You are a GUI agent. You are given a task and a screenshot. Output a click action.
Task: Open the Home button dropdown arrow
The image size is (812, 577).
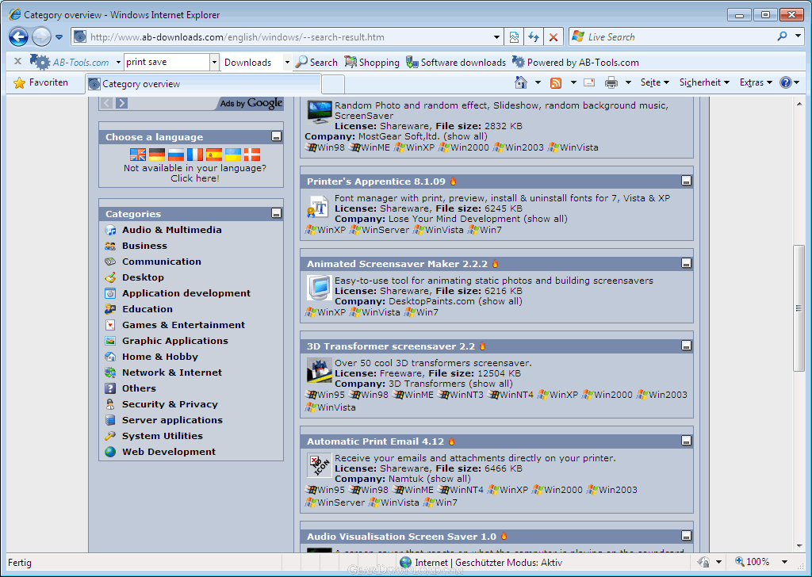(x=538, y=82)
